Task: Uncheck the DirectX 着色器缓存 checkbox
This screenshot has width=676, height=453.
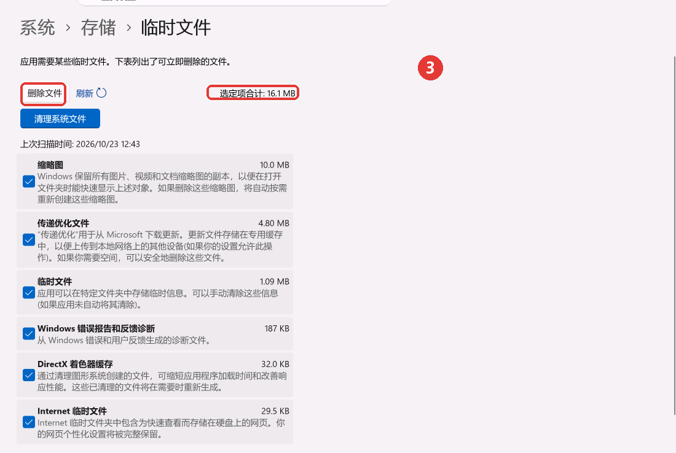Action: (x=29, y=375)
